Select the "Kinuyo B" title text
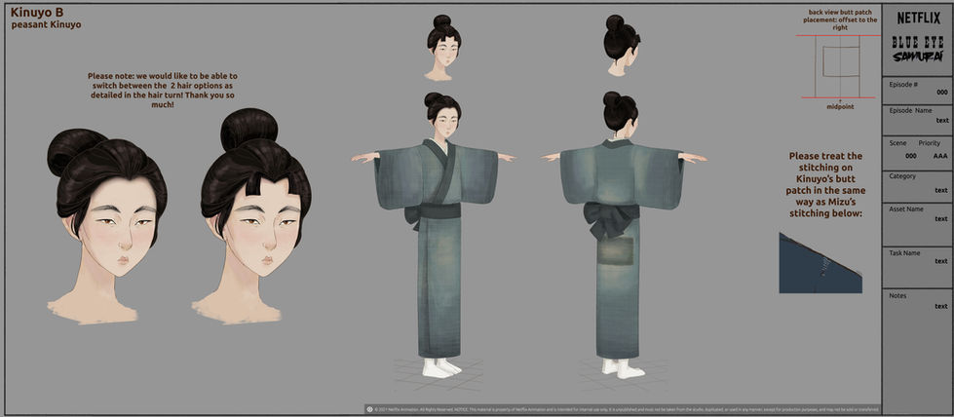The image size is (954, 417). [37, 12]
